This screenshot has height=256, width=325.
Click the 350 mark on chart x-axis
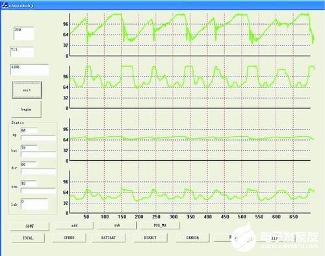pyautogui.click(x=190, y=216)
